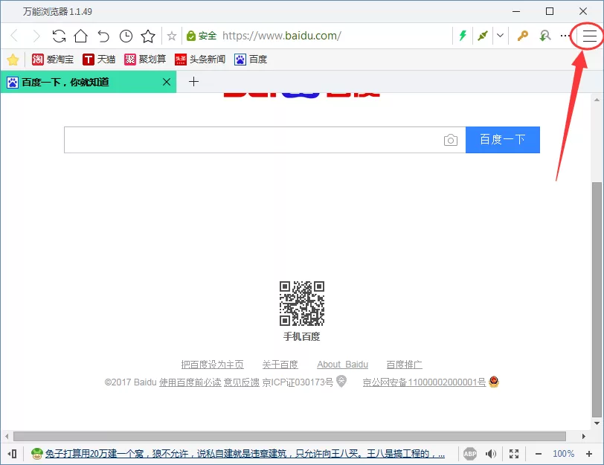Open the 天猫 bookmark
This screenshot has width=604, height=465.
99,60
